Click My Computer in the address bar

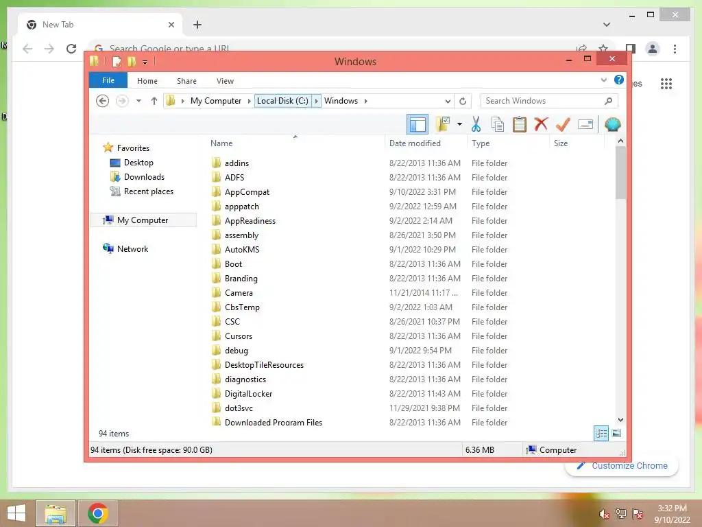coord(216,101)
